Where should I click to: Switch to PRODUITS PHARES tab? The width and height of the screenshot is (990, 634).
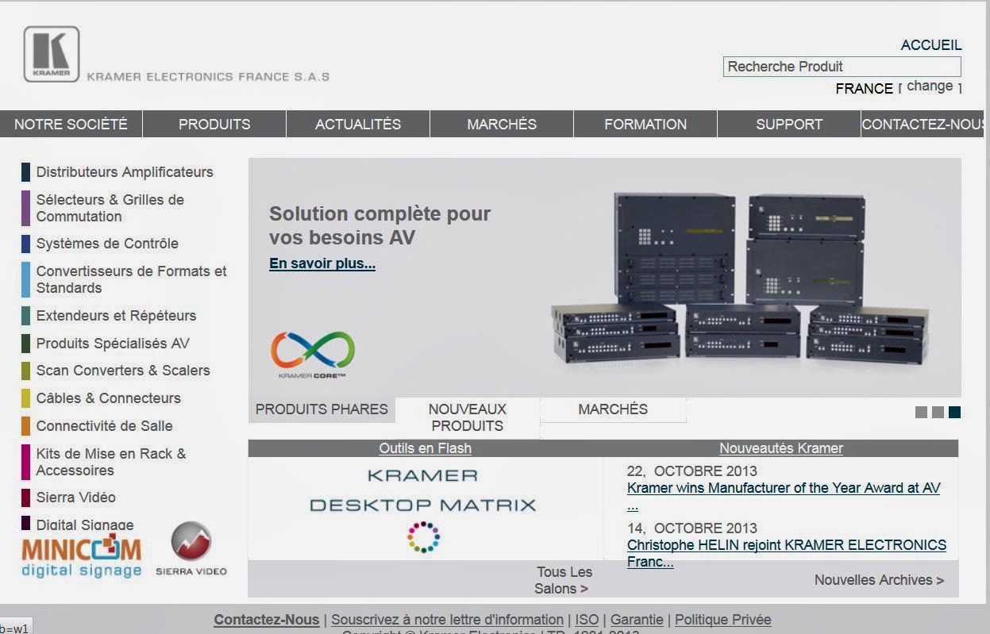322,409
